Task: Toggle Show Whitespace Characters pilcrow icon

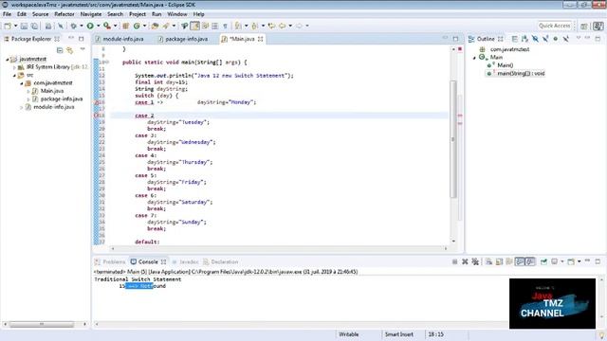Action: pos(225,26)
